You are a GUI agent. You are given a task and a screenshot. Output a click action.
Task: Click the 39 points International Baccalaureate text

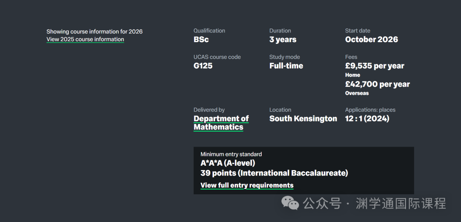coord(274,173)
